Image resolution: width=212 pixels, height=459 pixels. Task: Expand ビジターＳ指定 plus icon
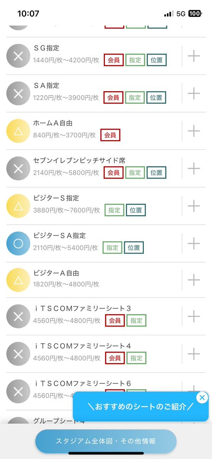(194, 206)
